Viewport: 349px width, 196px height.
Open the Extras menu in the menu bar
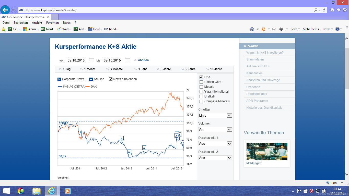(x=67, y=23)
